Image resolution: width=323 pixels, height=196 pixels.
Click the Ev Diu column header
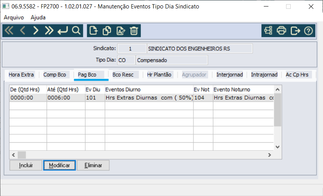coord(95,90)
